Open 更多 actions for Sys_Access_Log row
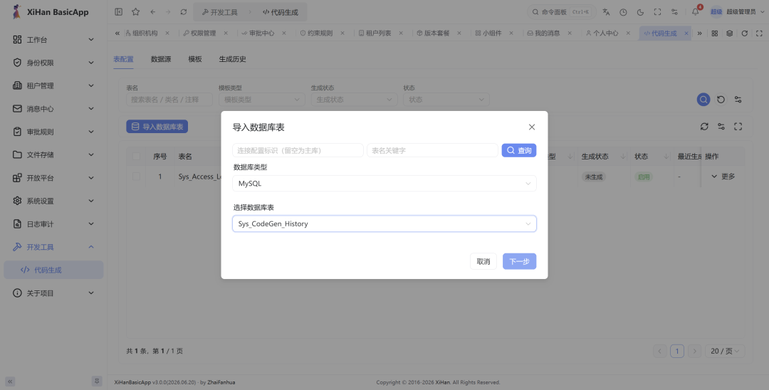Image resolution: width=769 pixels, height=390 pixels. (723, 176)
